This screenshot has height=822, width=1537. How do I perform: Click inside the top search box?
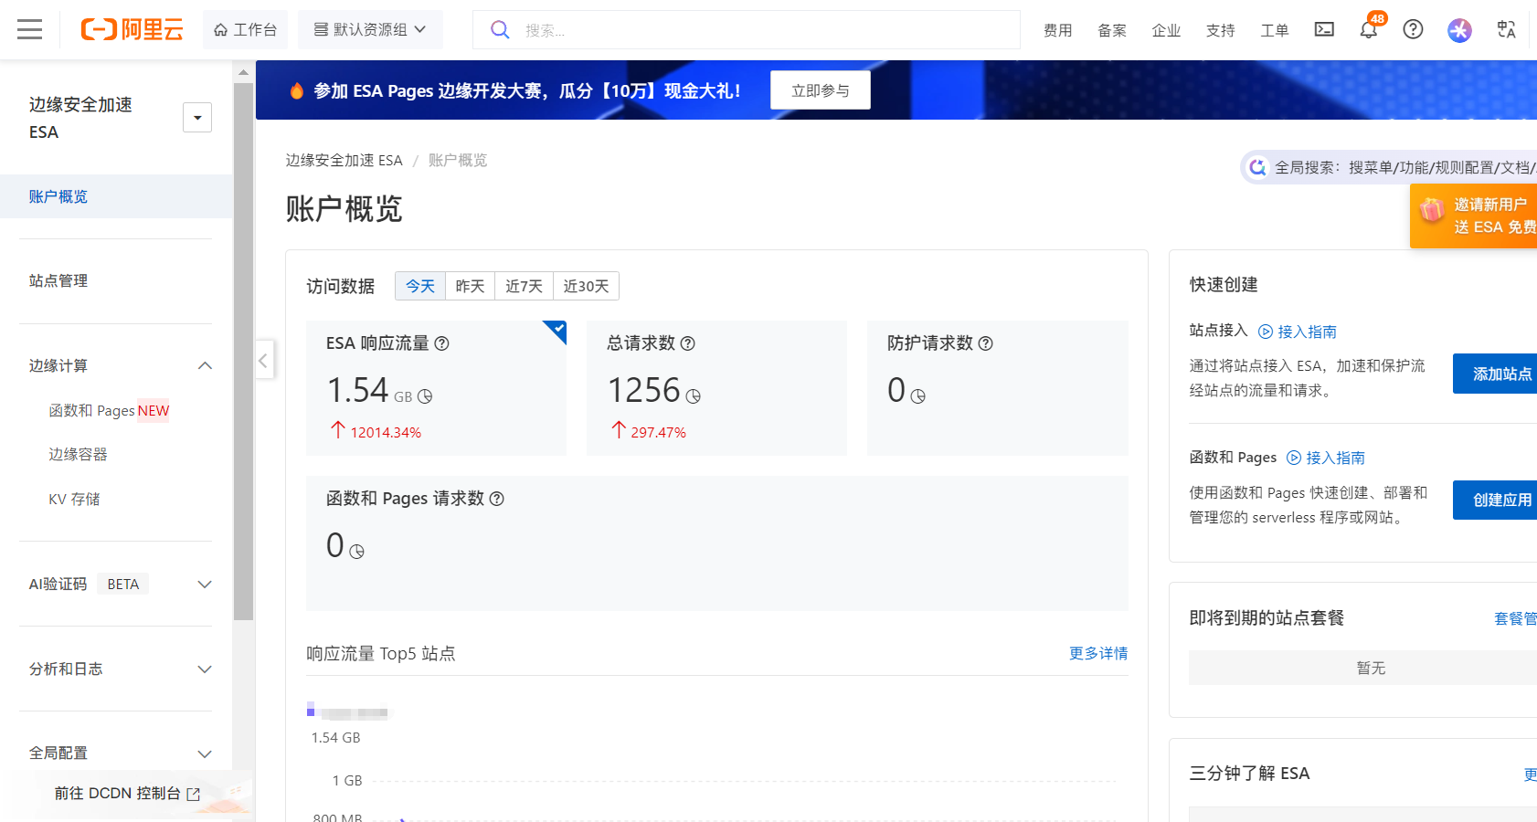(x=746, y=29)
